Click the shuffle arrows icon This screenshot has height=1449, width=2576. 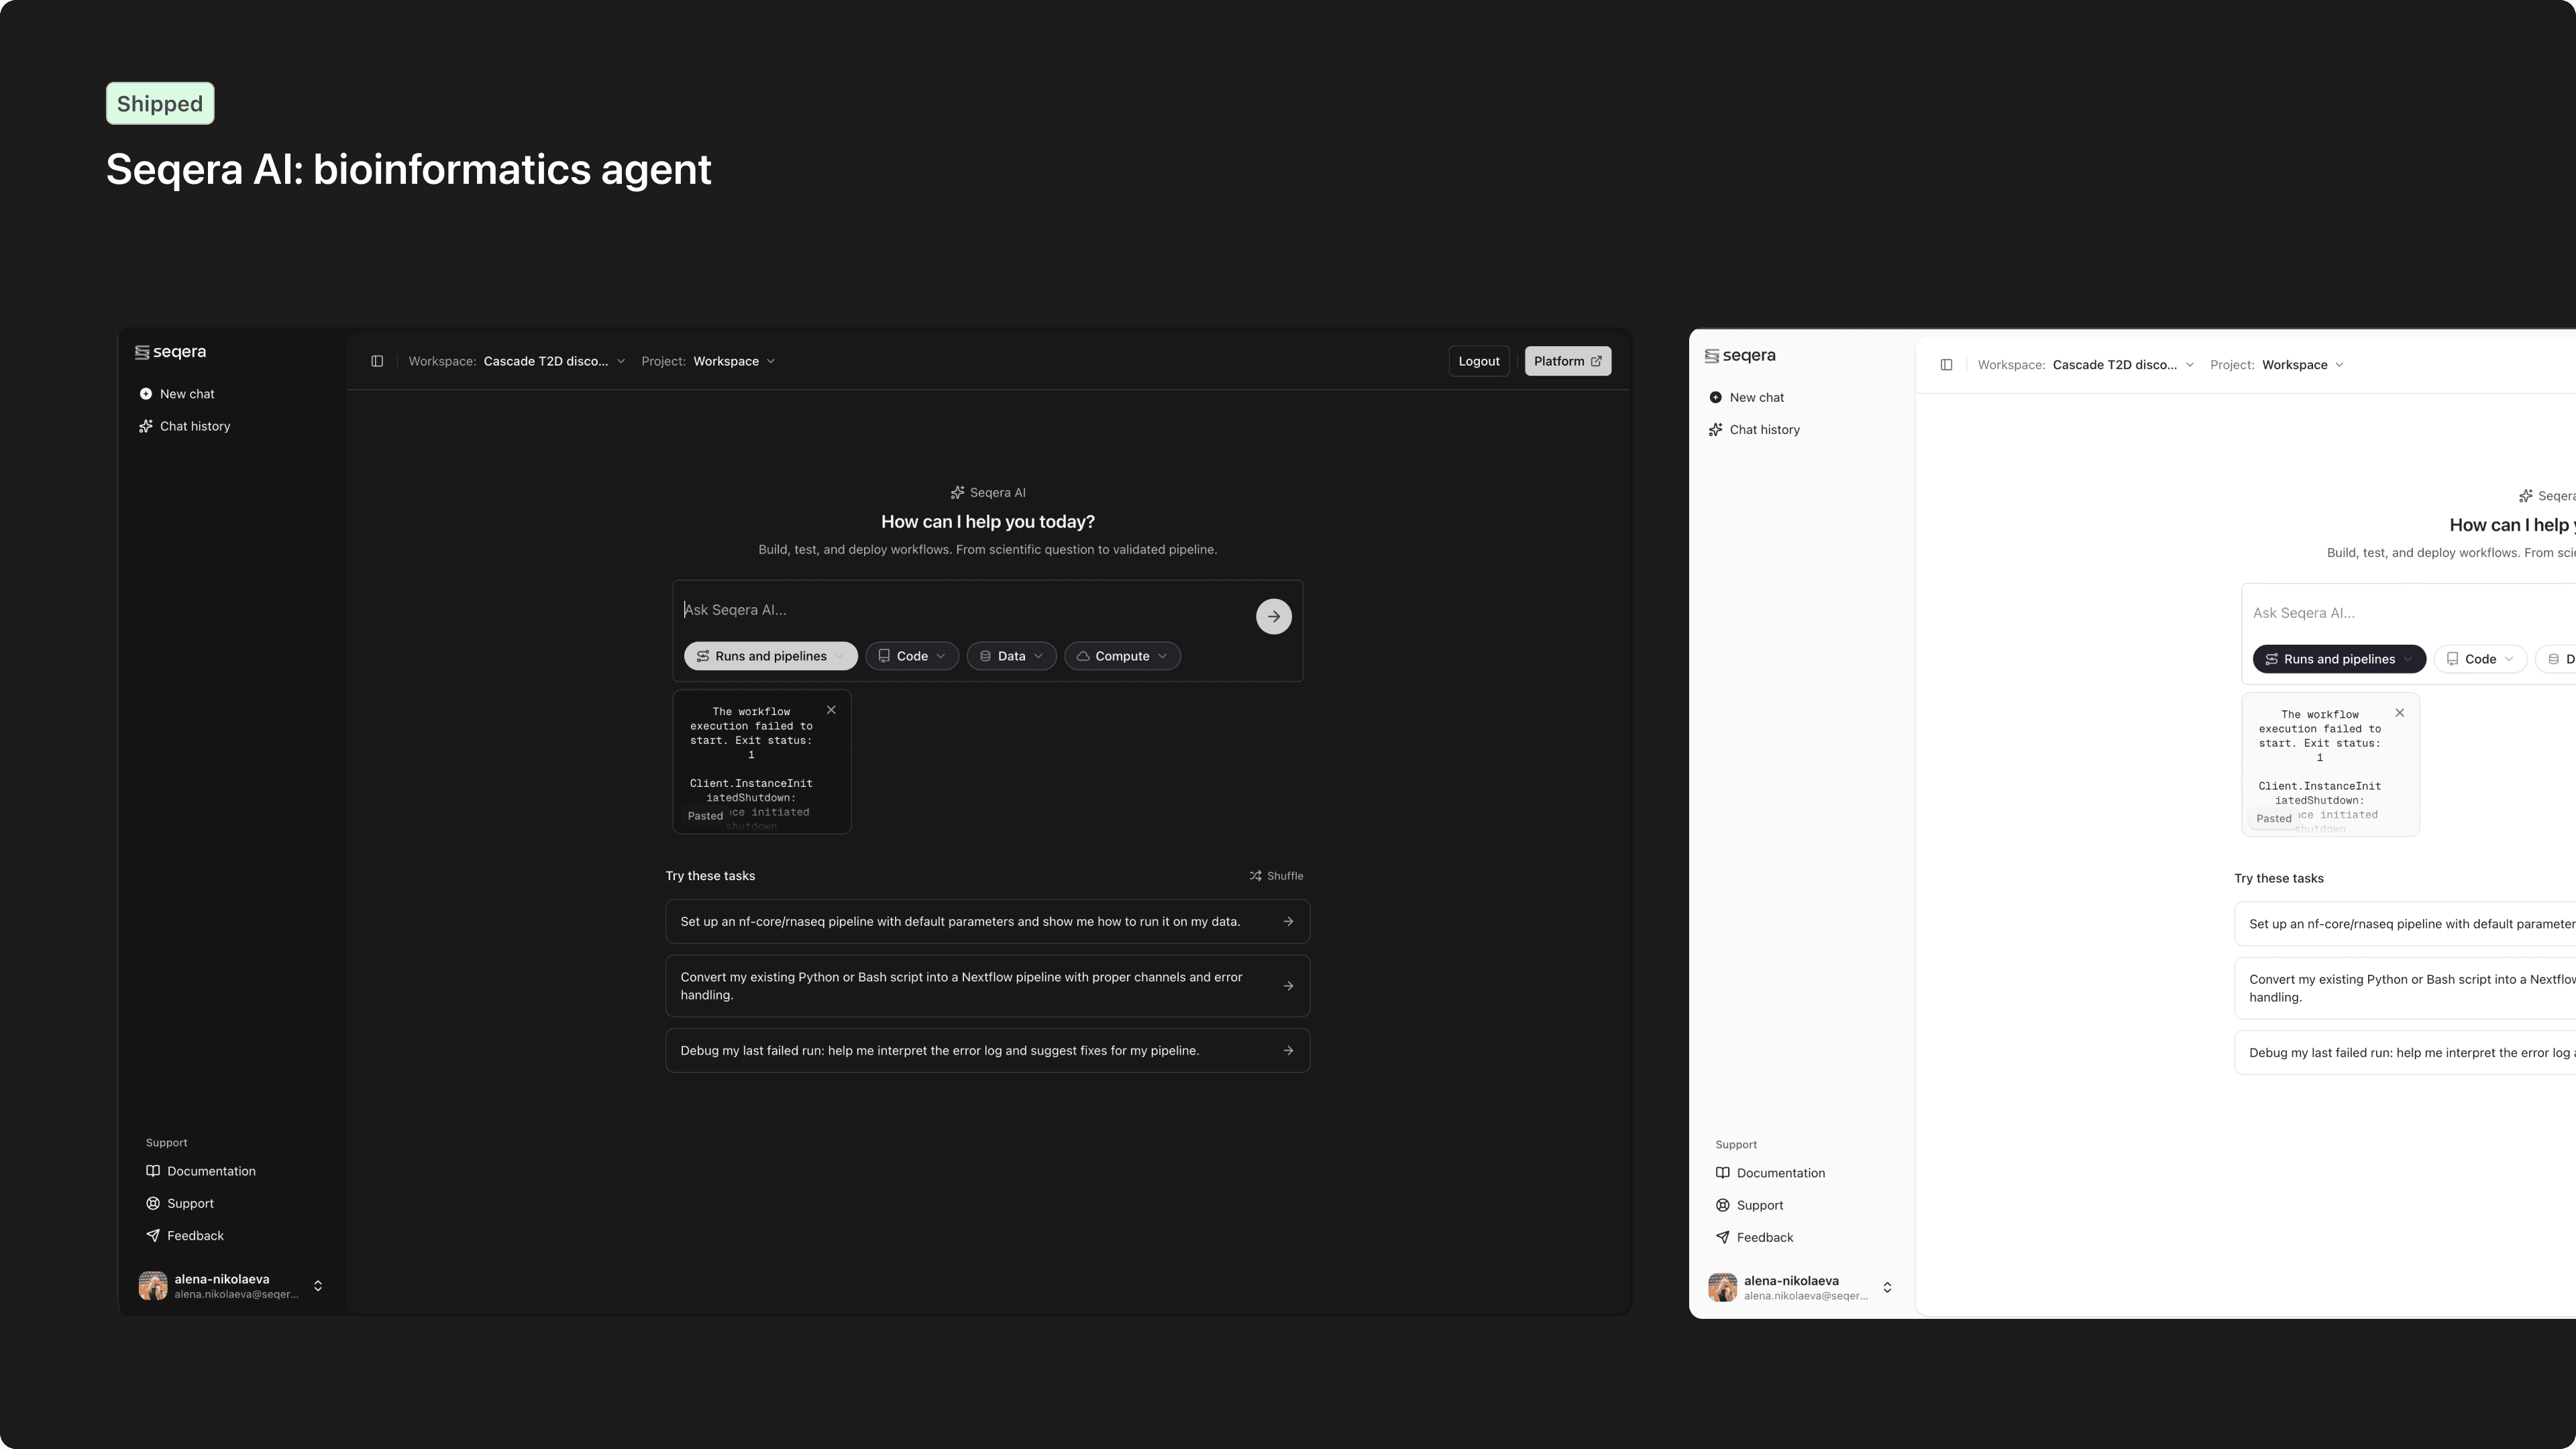click(1255, 876)
